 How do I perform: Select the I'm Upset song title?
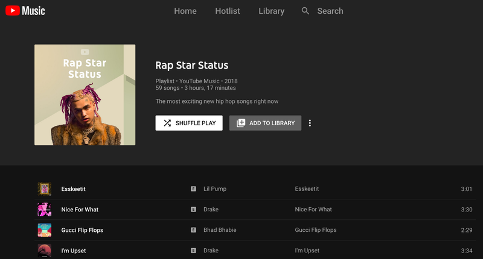coord(74,251)
